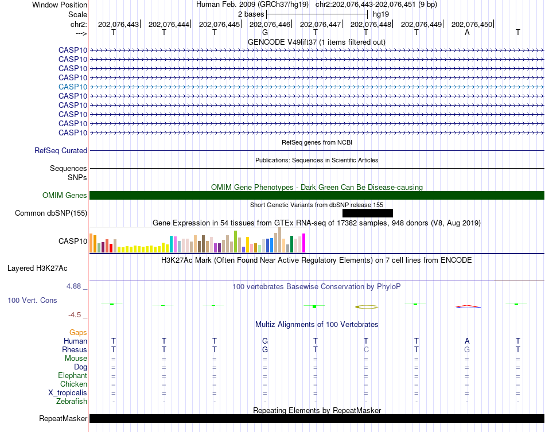545x432 pixels.
Task: Click the black Common dbSNP variant block
Action: coord(367,213)
